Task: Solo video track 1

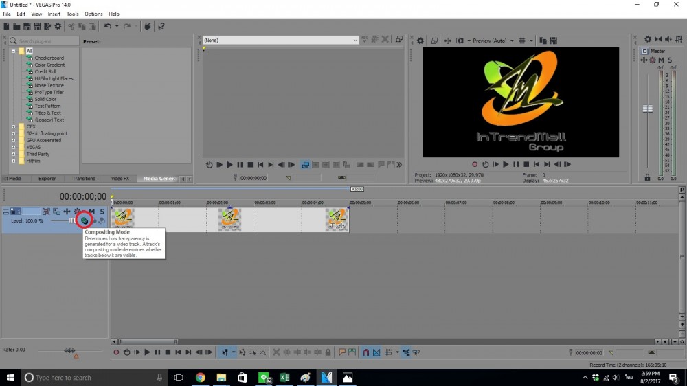Action: pyautogui.click(x=102, y=211)
